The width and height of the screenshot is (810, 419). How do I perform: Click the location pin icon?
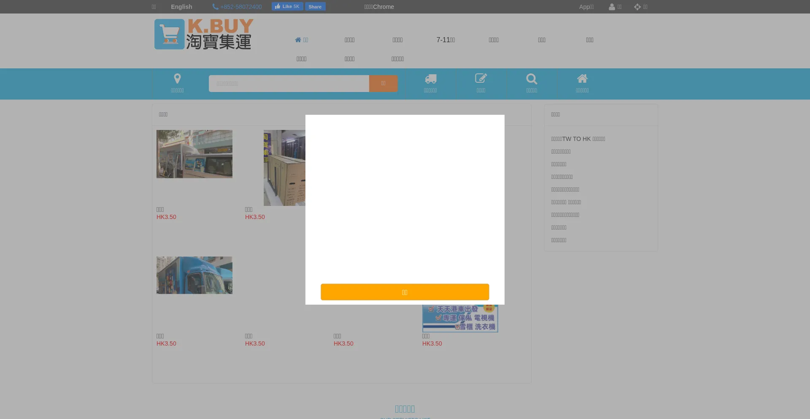pos(177,78)
